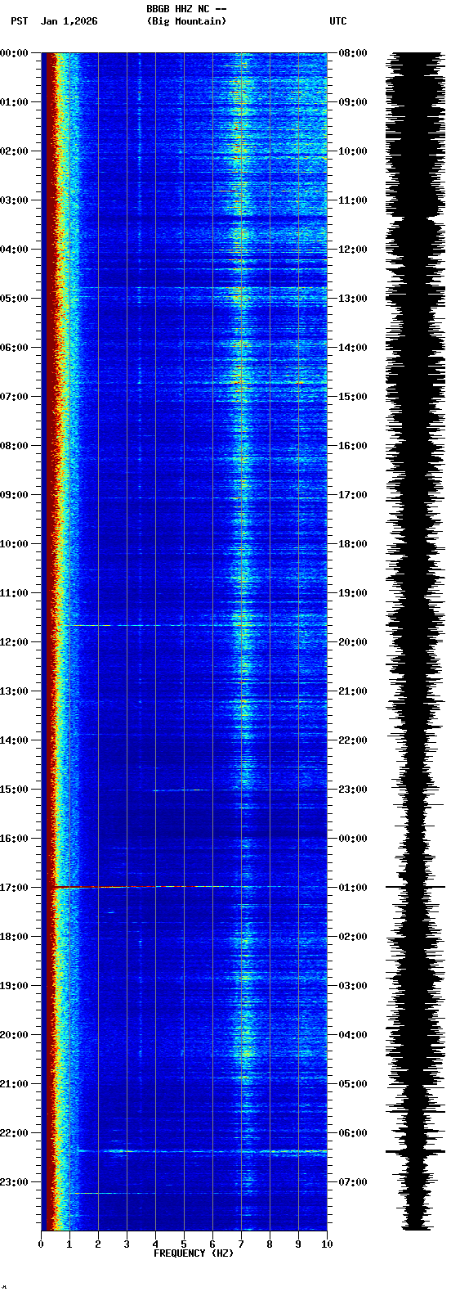451x1296 pixels.
Task: Click the 15:00 PST time label
Action: (14, 790)
